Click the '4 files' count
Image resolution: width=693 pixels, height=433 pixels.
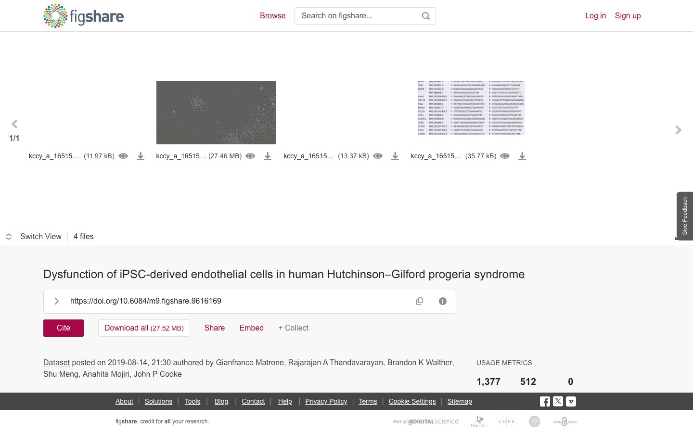(x=84, y=237)
